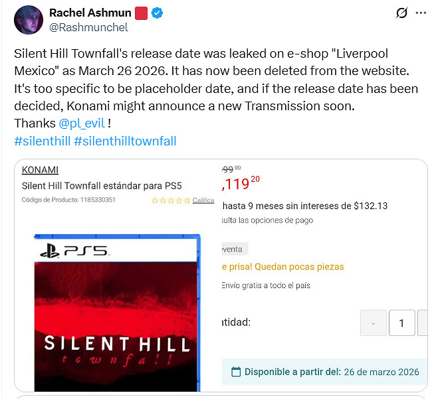Click the Silent Hill Townfall product title
This screenshot has height=399, width=438.
pos(102,185)
